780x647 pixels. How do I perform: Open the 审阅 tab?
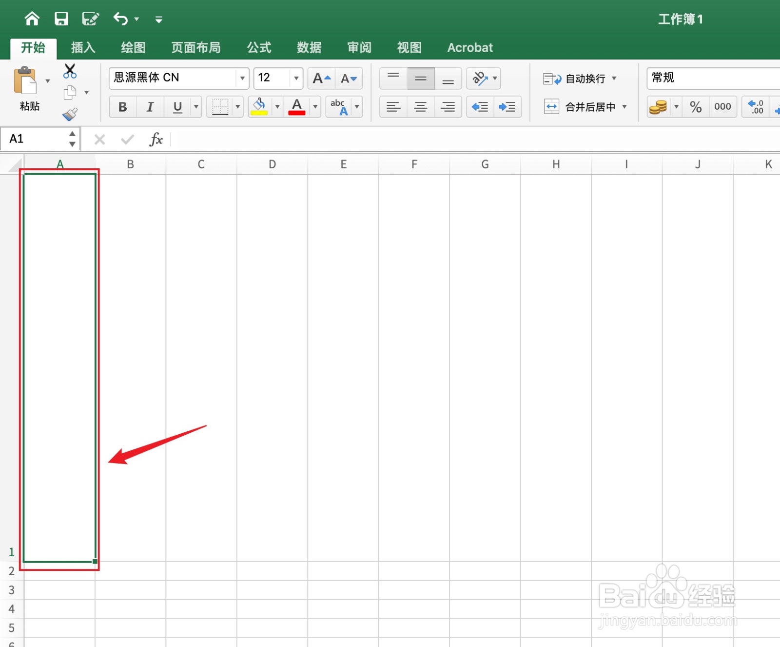(x=359, y=48)
